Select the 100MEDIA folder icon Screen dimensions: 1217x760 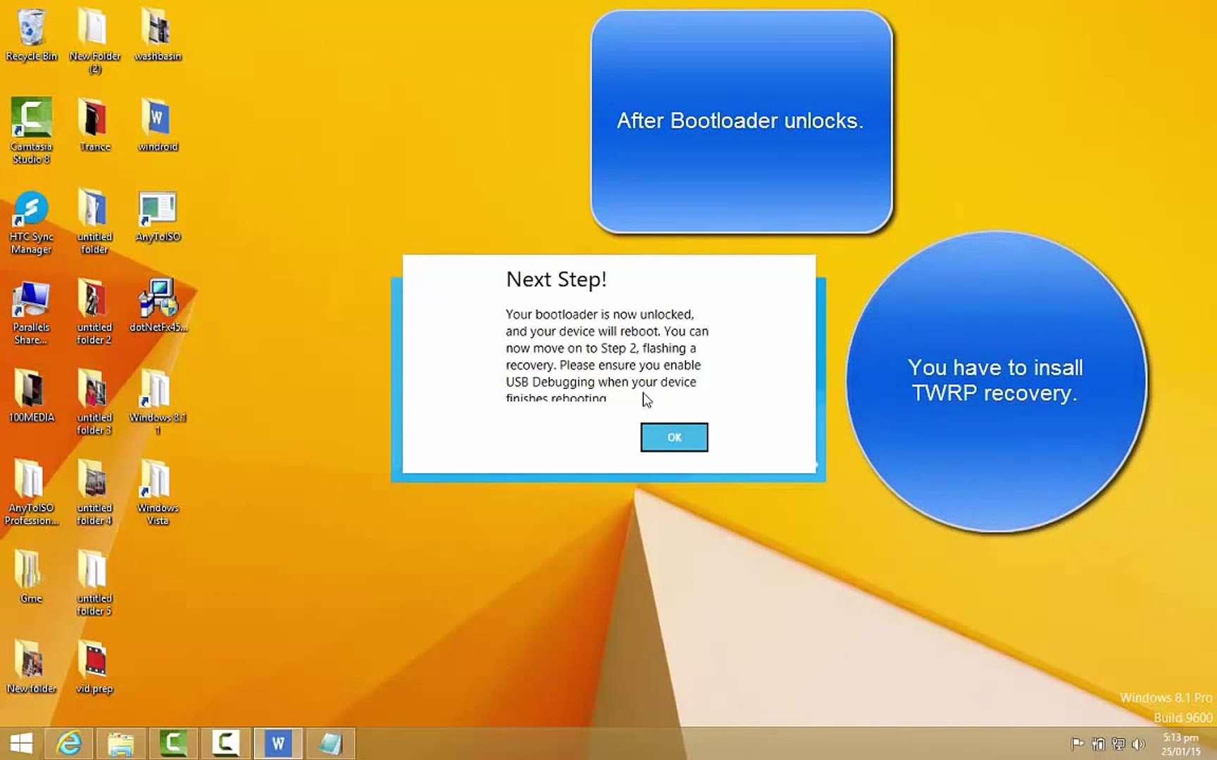[31, 396]
